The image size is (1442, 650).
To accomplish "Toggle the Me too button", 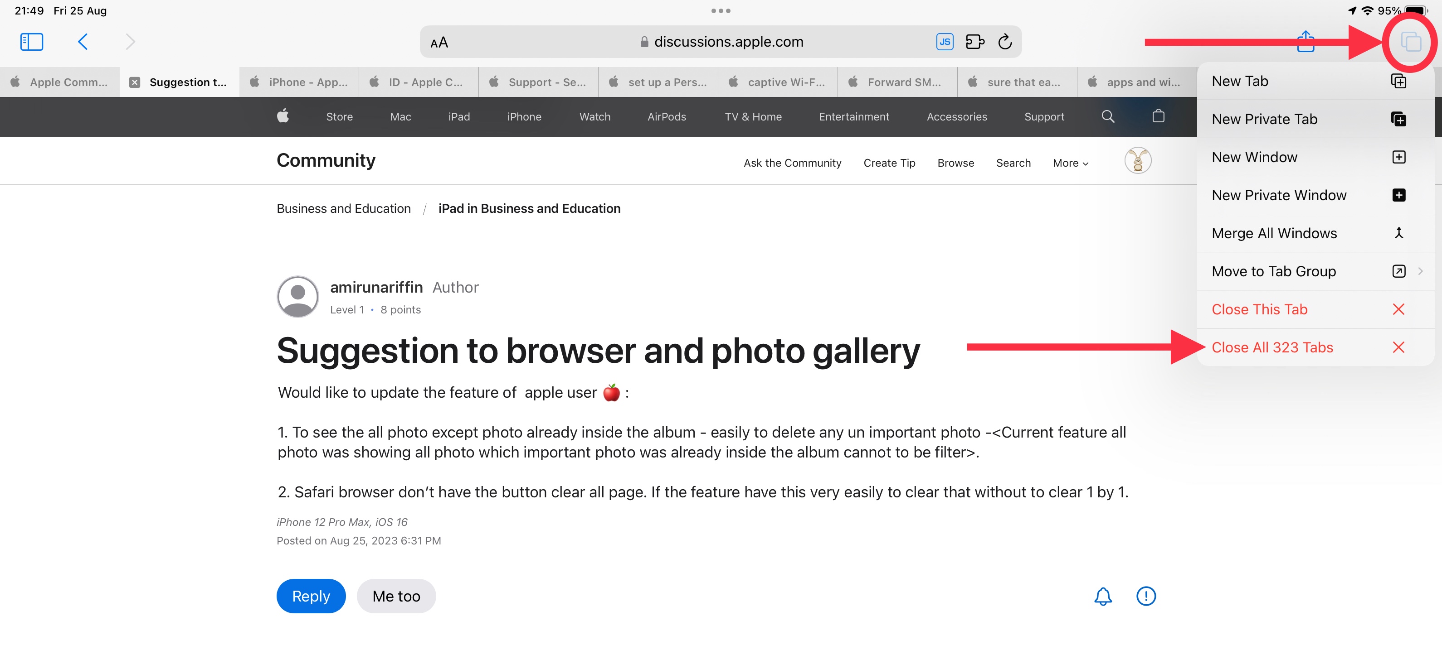I will click(x=396, y=596).
